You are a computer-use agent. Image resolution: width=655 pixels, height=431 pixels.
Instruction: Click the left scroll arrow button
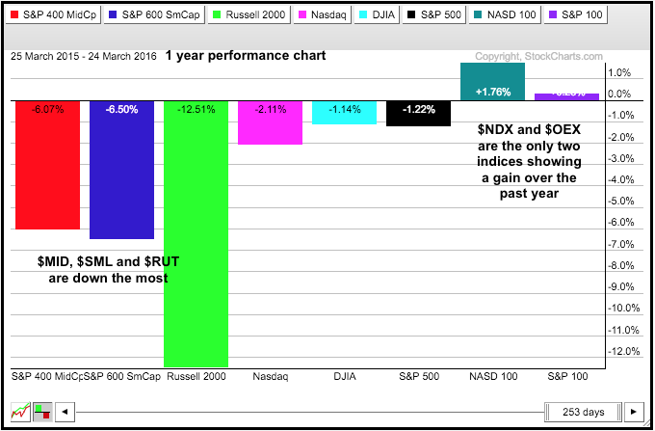pos(64,412)
